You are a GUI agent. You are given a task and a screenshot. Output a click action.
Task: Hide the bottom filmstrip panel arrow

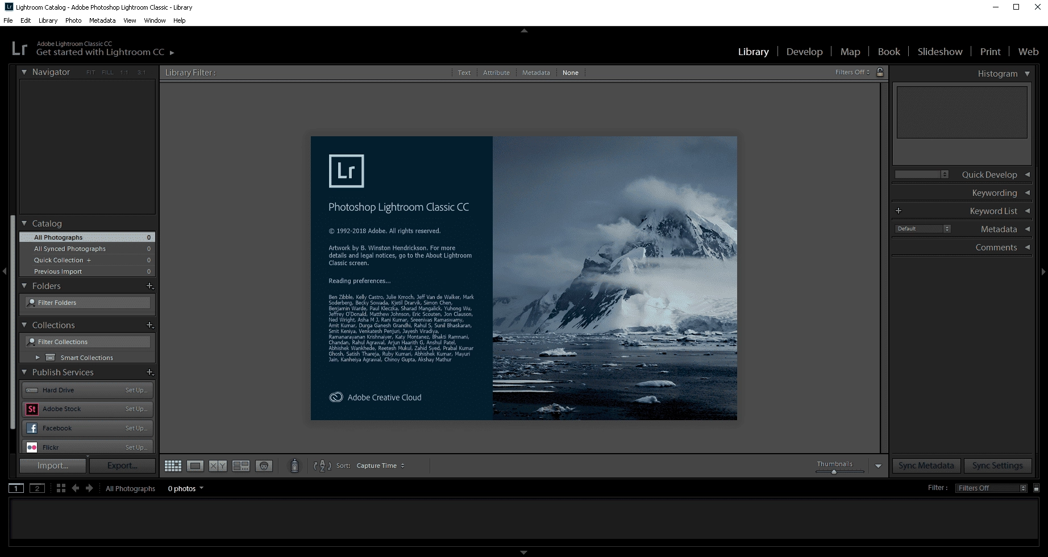[524, 552]
